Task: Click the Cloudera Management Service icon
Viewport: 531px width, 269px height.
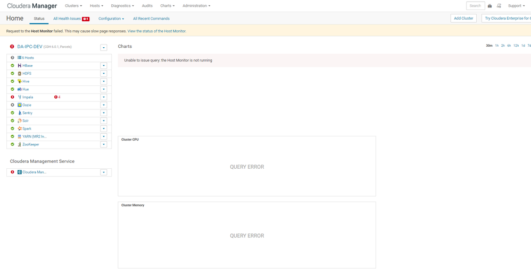Action: [x=19, y=172]
